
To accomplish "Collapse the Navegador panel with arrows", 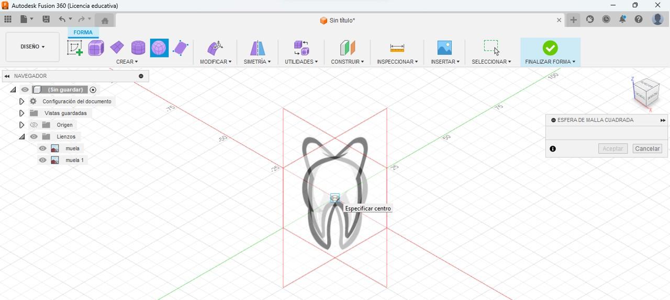I will pos(7,76).
